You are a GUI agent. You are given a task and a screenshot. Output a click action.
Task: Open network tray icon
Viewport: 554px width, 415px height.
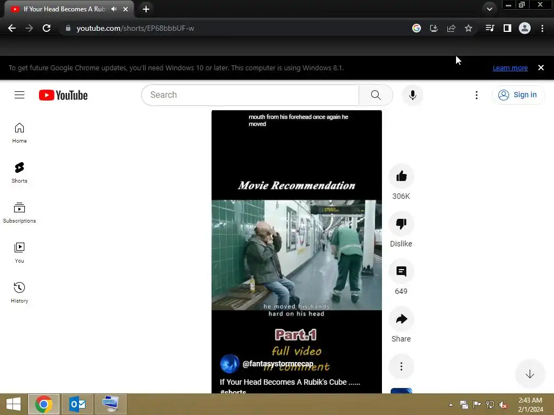490,404
